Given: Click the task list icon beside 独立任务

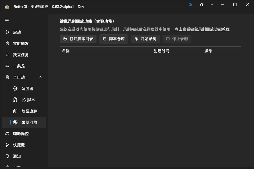Looking at the screenshot, I should (x=7, y=55).
